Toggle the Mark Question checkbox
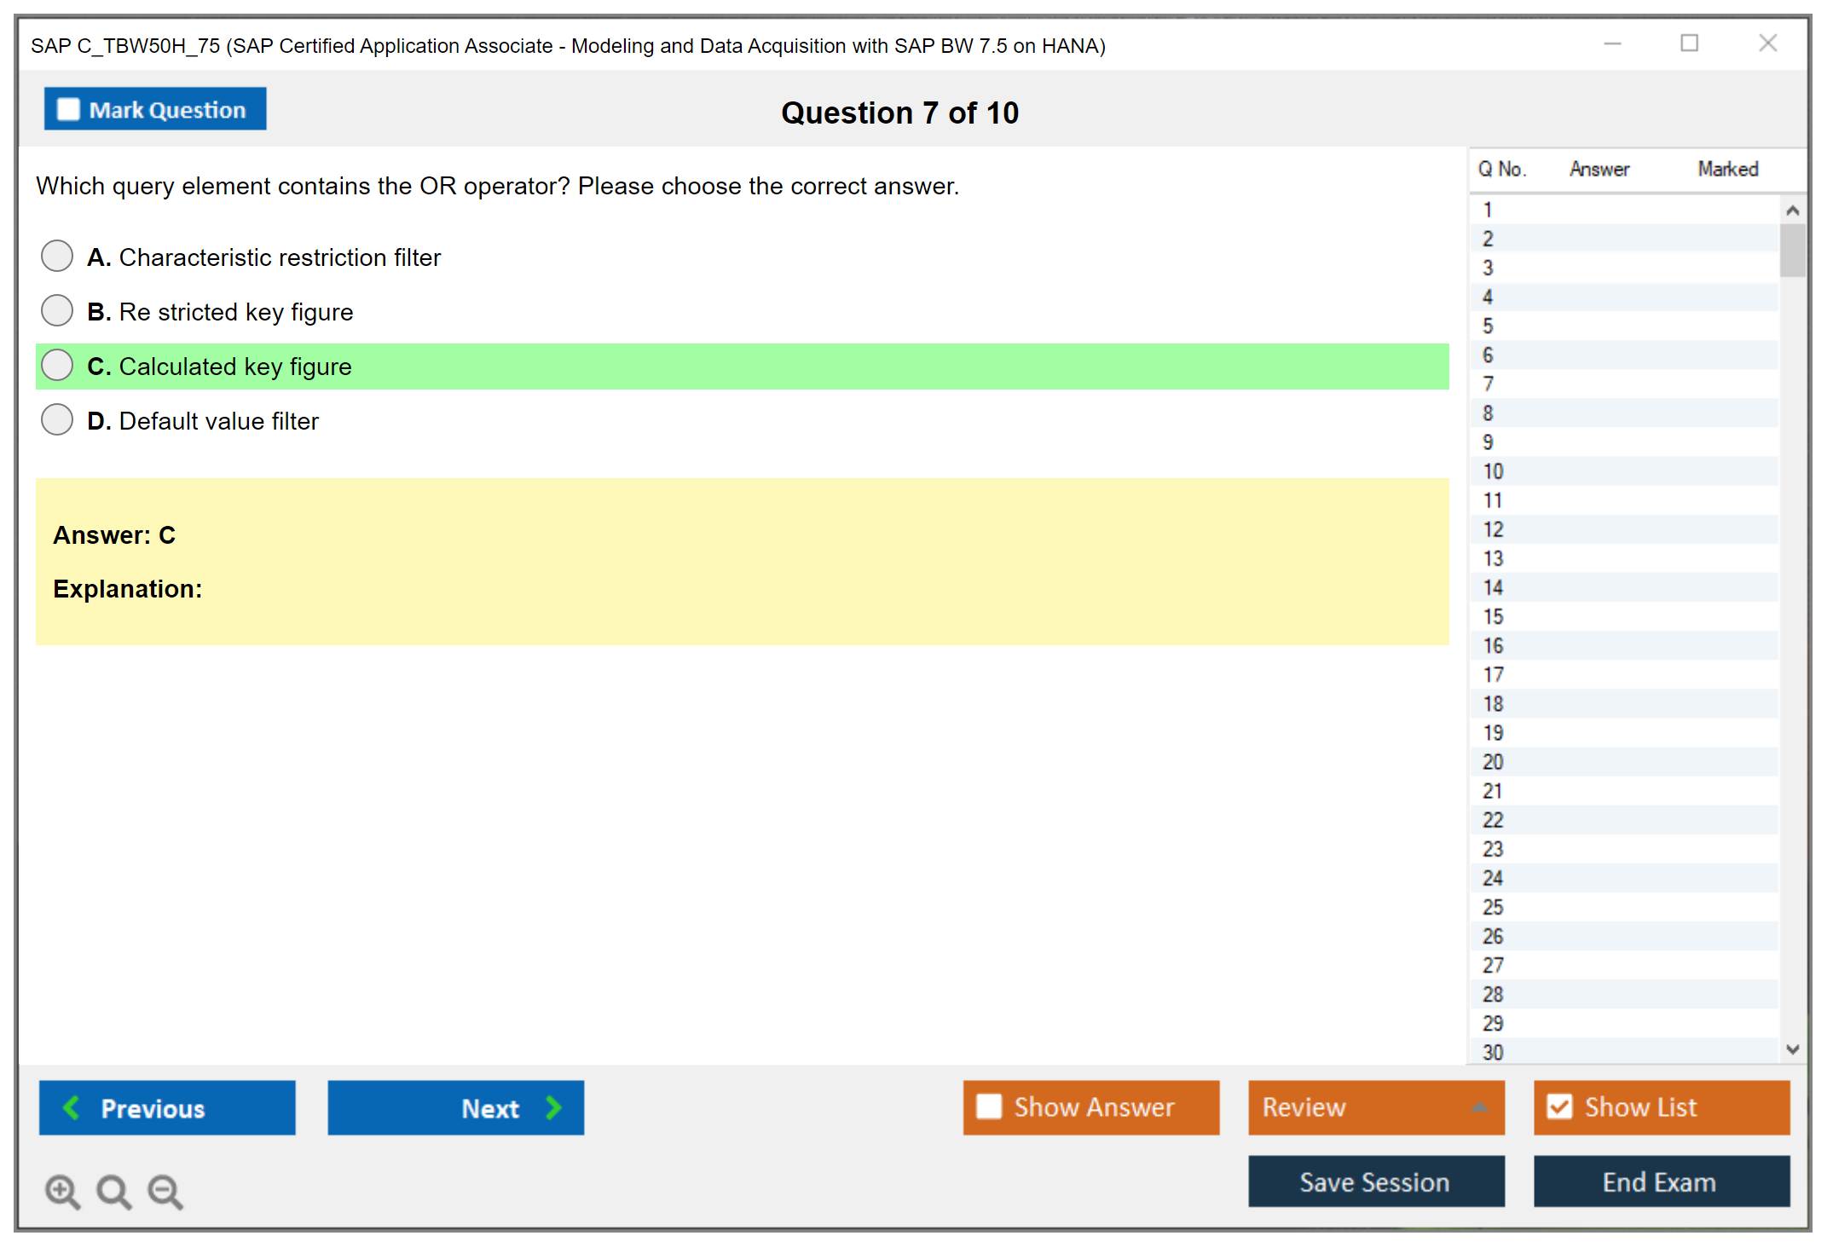This screenshot has height=1253, width=1833. click(68, 109)
